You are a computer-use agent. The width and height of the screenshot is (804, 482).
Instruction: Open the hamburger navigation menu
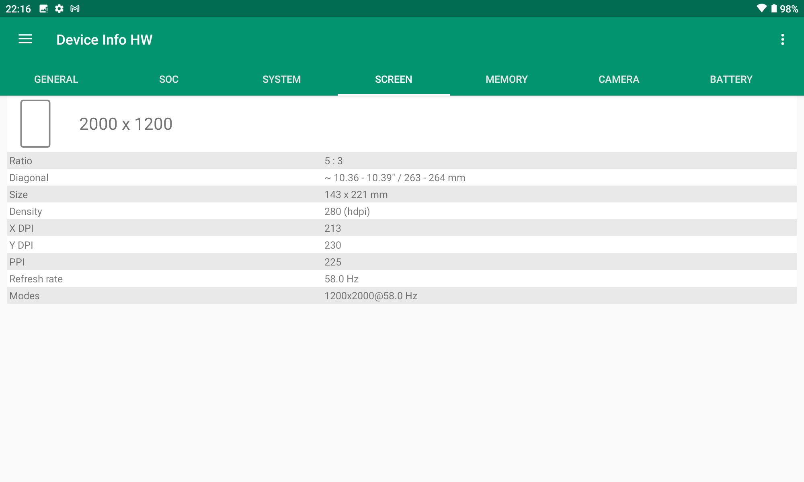[x=25, y=39]
